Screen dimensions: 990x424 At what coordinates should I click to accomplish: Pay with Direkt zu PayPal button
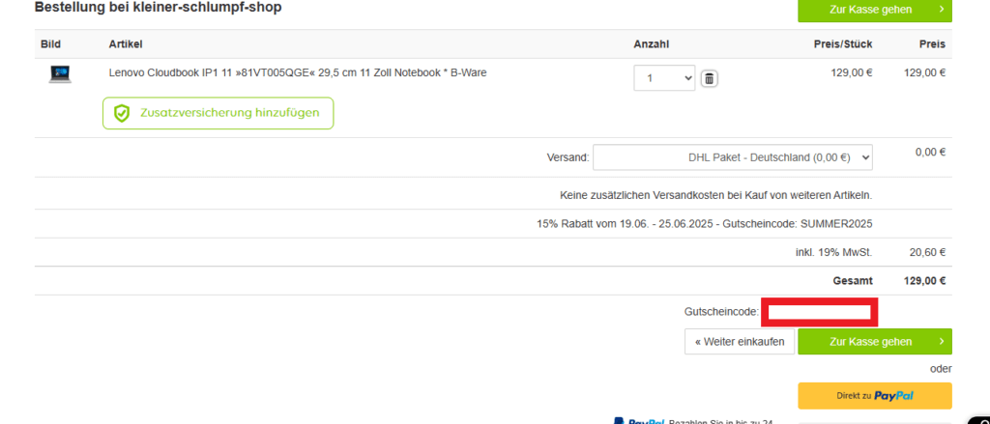click(x=874, y=396)
